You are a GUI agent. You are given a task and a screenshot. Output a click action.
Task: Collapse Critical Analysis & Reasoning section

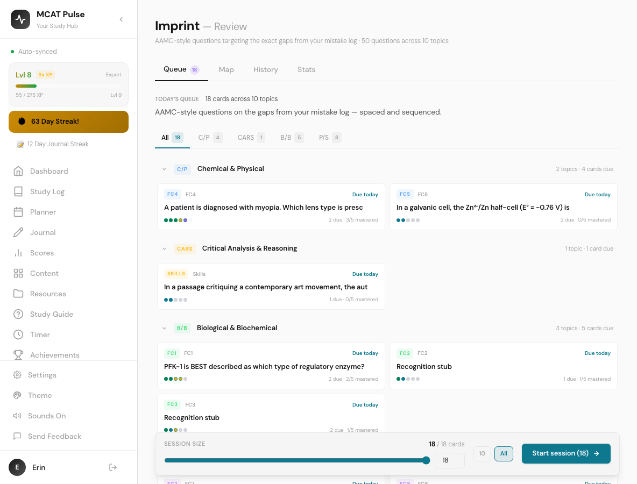point(164,248)
